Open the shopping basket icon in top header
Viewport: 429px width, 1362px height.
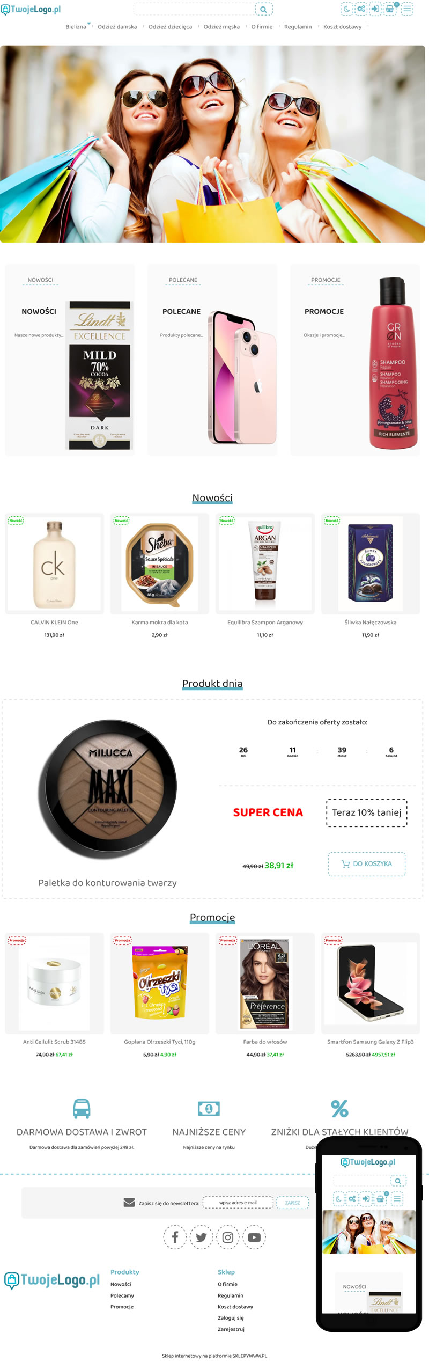click(390, 9)
